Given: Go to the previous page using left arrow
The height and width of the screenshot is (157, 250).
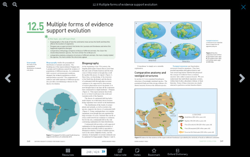Looking at the screenshot, I should click(8, 78).
